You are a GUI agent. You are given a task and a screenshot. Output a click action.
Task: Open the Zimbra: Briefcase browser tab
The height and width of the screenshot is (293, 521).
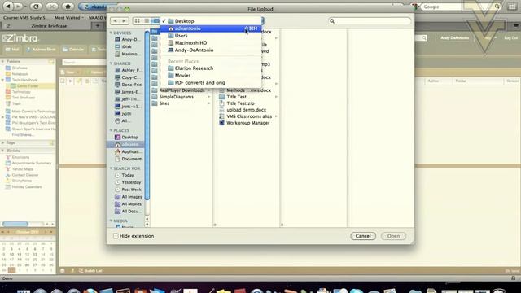point(49,25)
